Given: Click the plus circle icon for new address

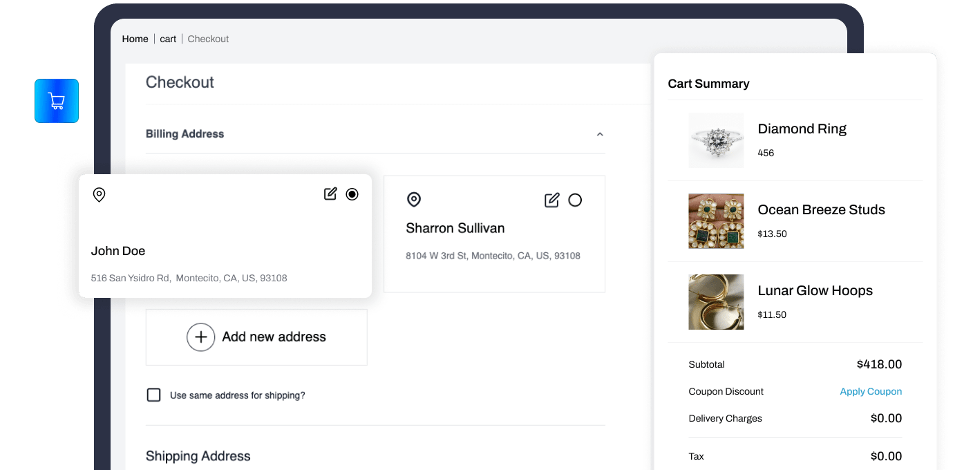Looking at the screenshot, I should point(200,337).
